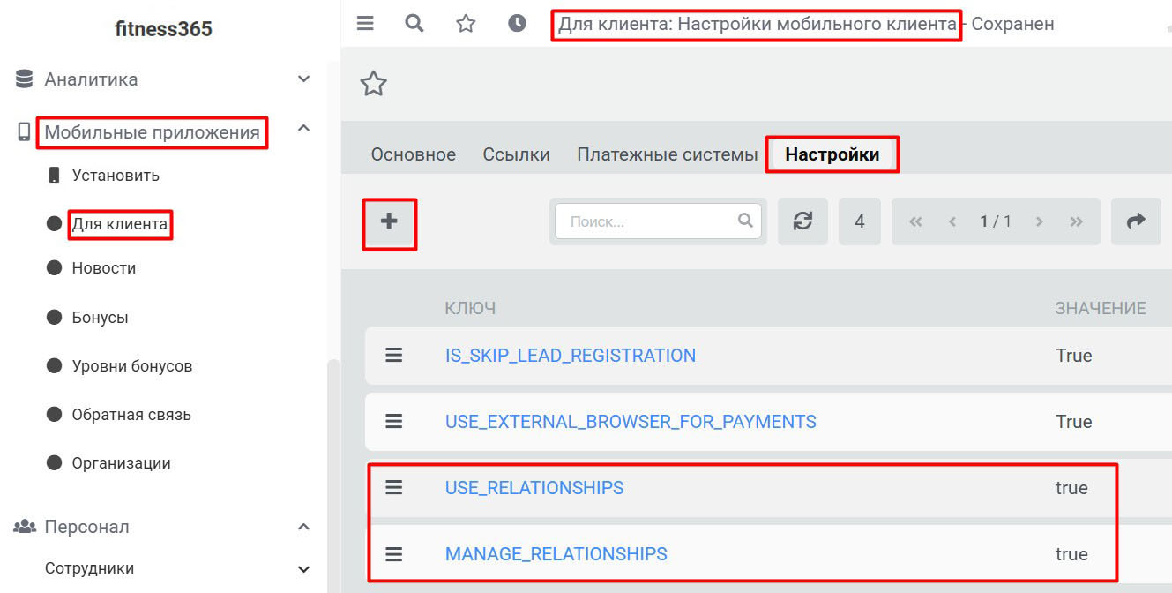This screenshot has height=593, width=1172.
Task: Open the Бонусы menu item
Action: tap(100, 317)
